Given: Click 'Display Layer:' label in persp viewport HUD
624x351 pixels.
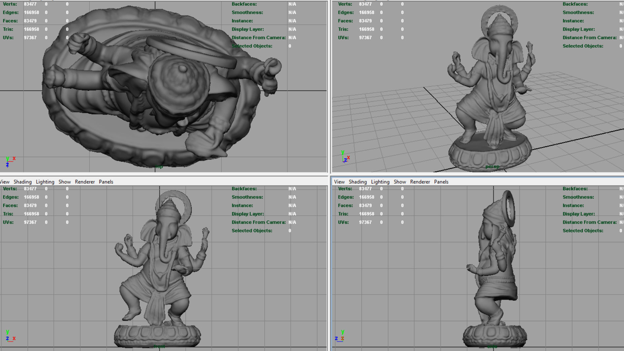Looking at the screenshot, I should click(579, 29).
